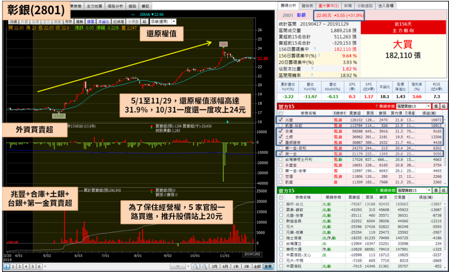Set chart range to 3月

click(214, 267)
